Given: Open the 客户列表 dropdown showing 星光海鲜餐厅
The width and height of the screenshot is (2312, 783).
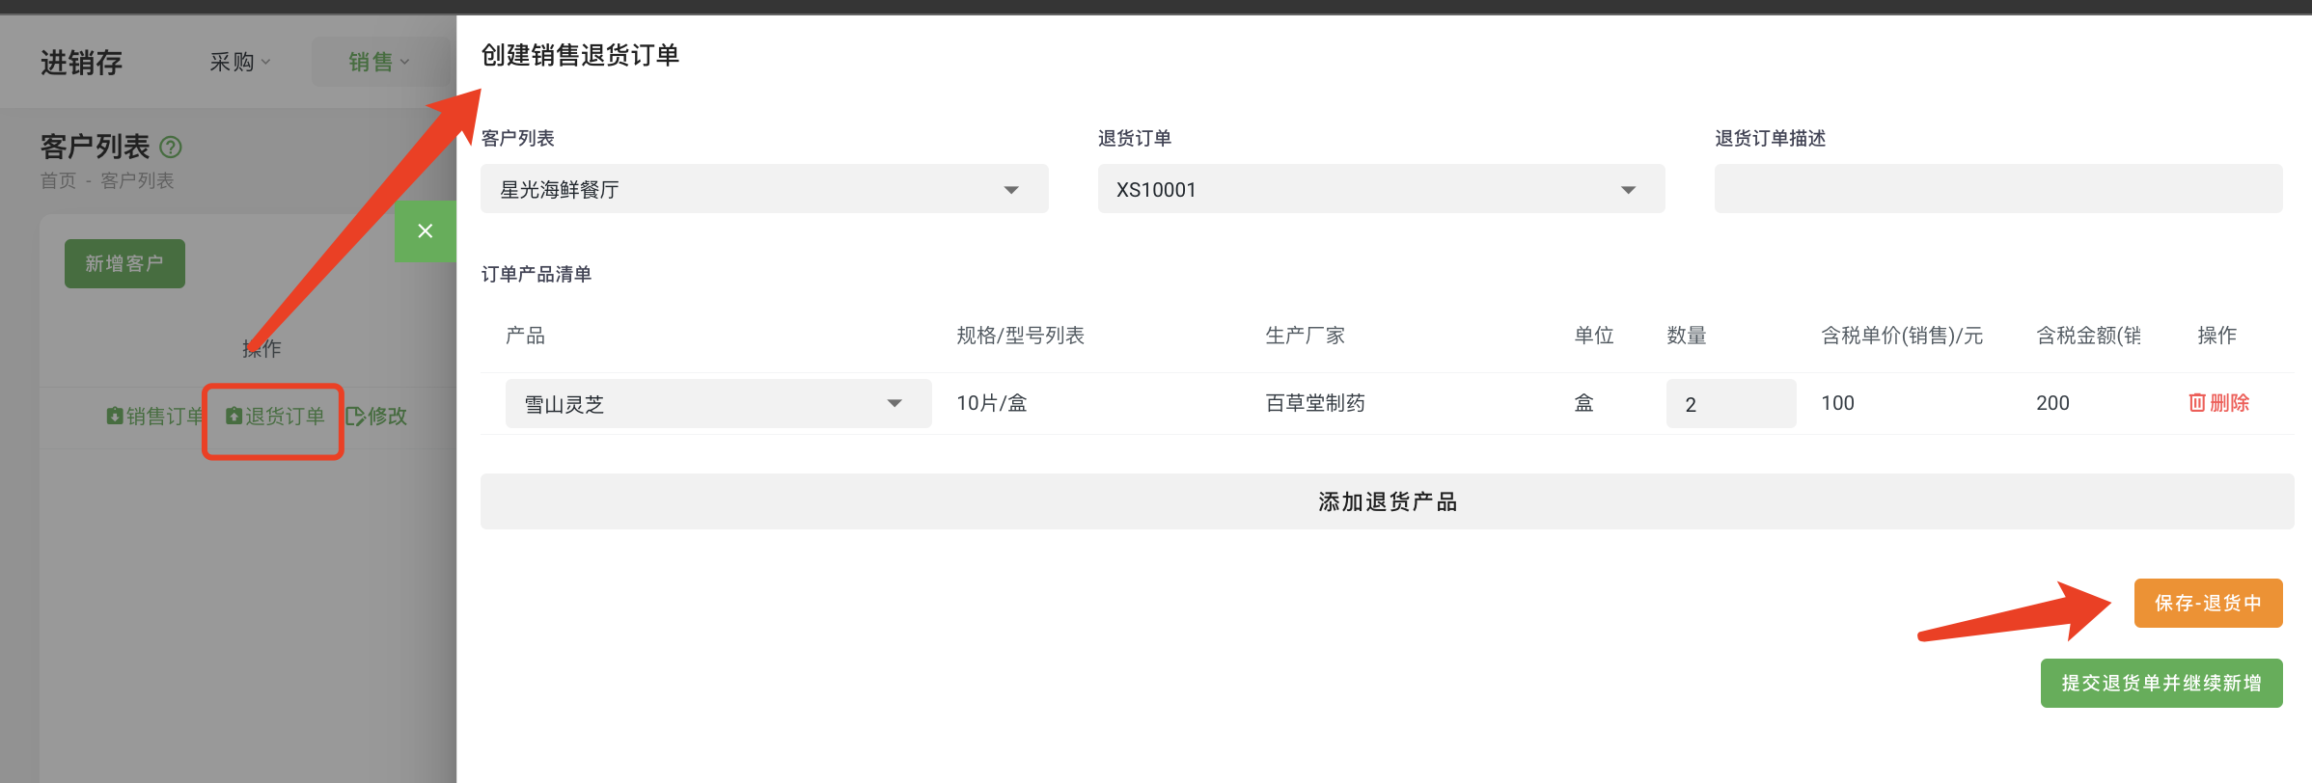Looking at the screenshot, I should (764, 189).
